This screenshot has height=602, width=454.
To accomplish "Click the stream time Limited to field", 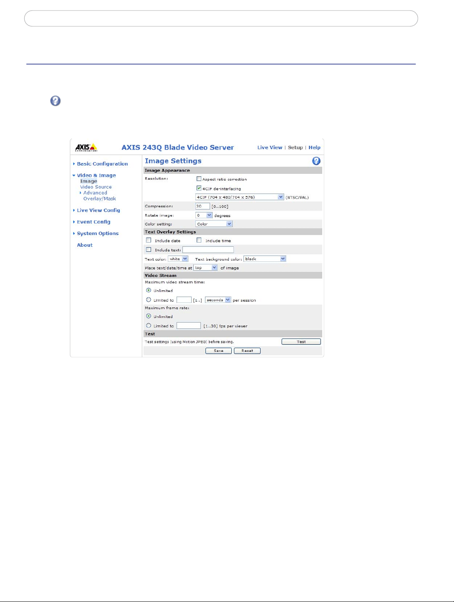I will [x=184, y=300].
